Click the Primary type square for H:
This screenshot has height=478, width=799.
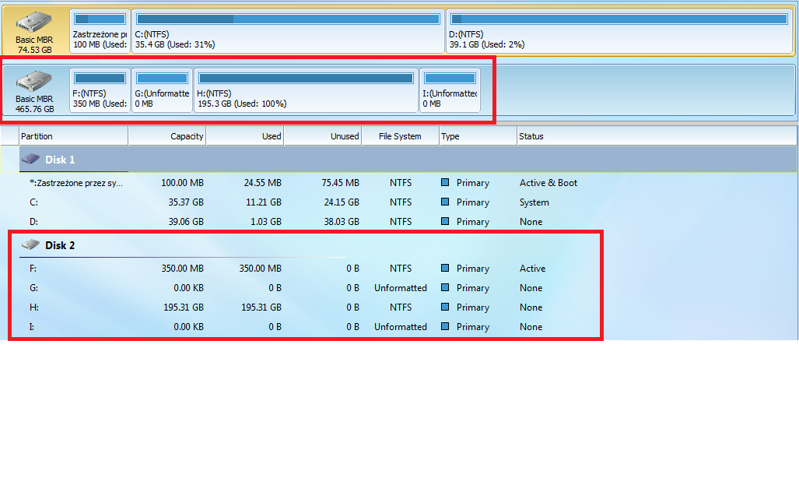[445, 307]
